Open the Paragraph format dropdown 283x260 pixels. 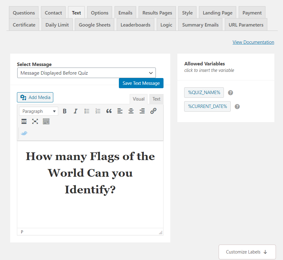click(38, 111)
